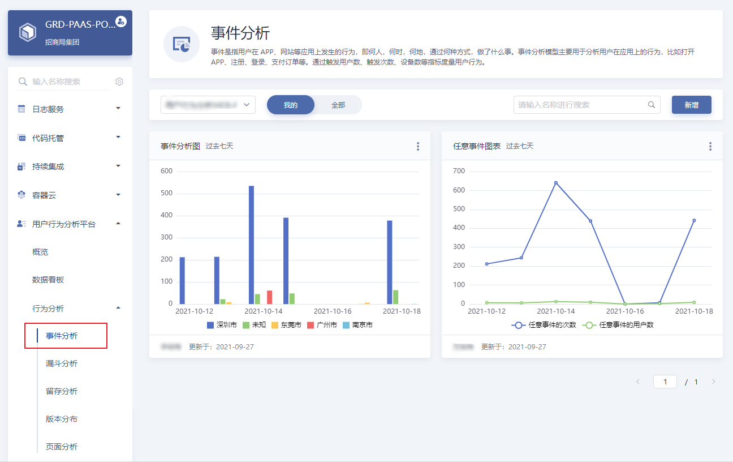
Task: Go to previous page arrow
Action: [x=638, y=382]
